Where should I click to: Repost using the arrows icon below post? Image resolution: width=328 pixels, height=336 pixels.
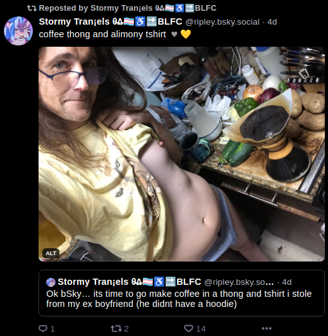116,328
